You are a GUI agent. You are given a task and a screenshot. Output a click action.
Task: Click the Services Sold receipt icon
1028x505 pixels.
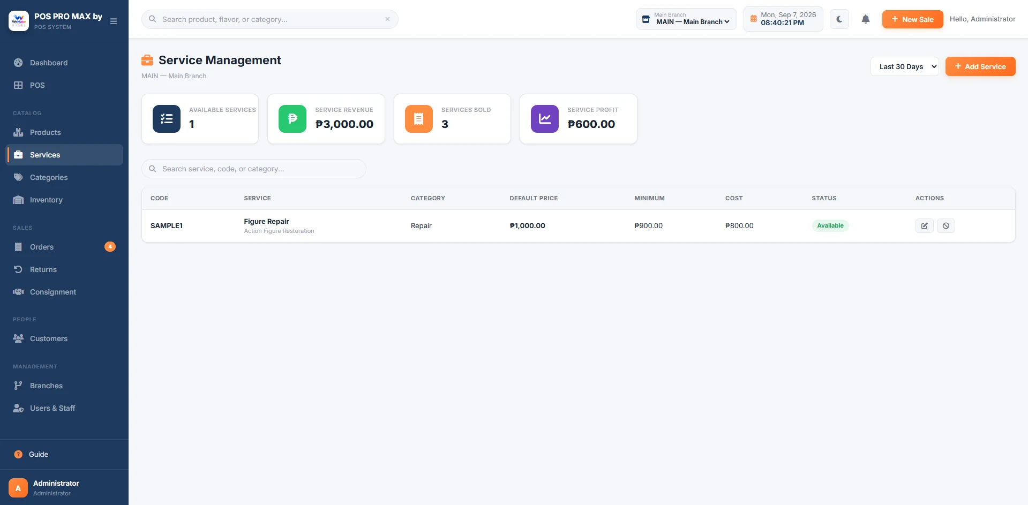pos(419,119)
